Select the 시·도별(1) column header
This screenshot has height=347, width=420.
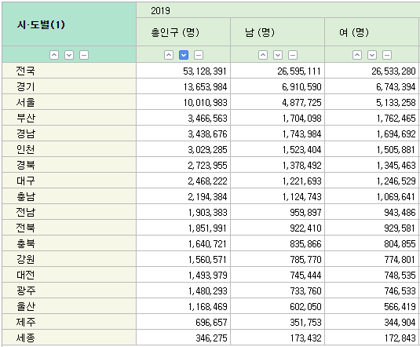point(69,24)
